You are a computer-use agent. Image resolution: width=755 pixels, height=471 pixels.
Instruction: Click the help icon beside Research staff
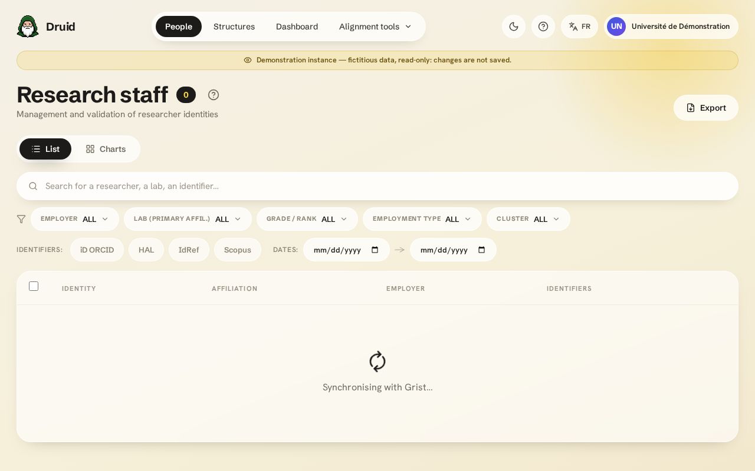click(x=214, y=95)
